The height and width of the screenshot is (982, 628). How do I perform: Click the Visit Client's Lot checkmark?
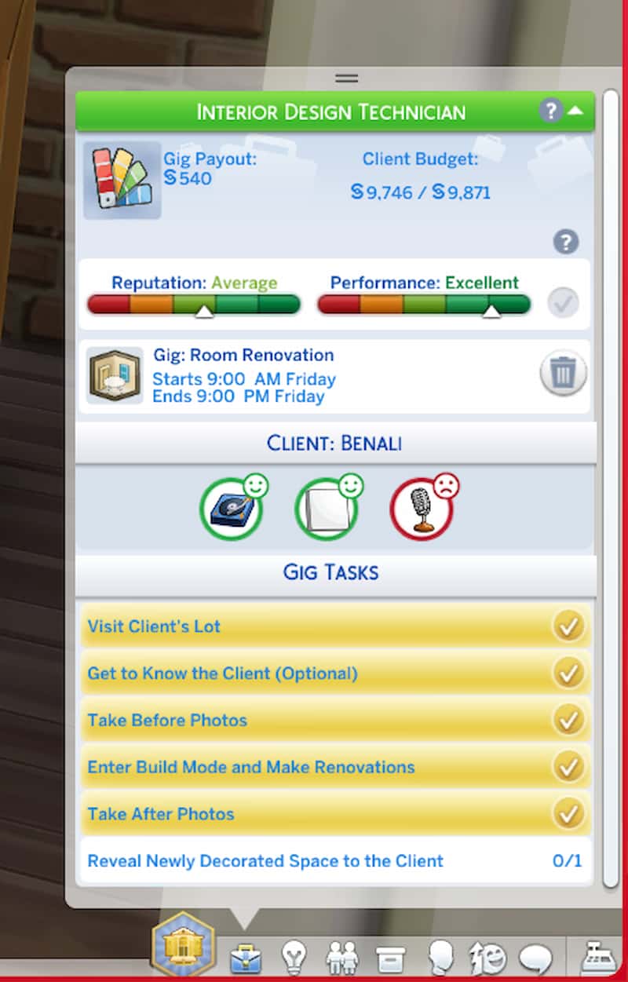[568, 626]
